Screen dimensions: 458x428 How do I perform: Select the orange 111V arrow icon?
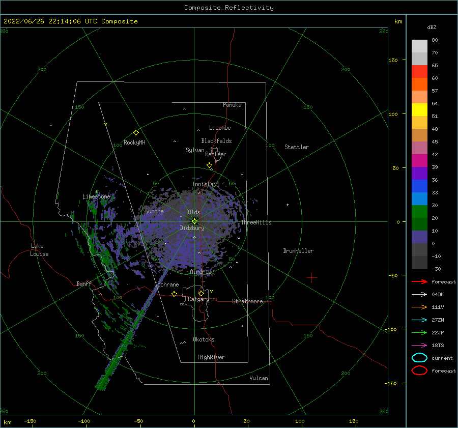(x=419, y=307)
